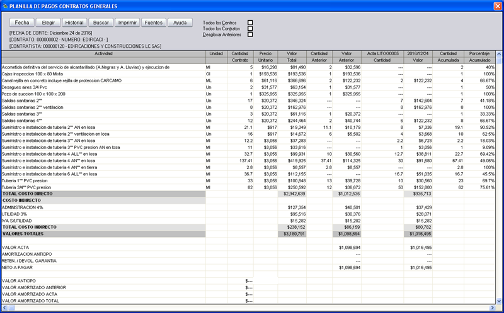Click the window icon in the title bar
The image size is (504, 313).
point(5,6)
